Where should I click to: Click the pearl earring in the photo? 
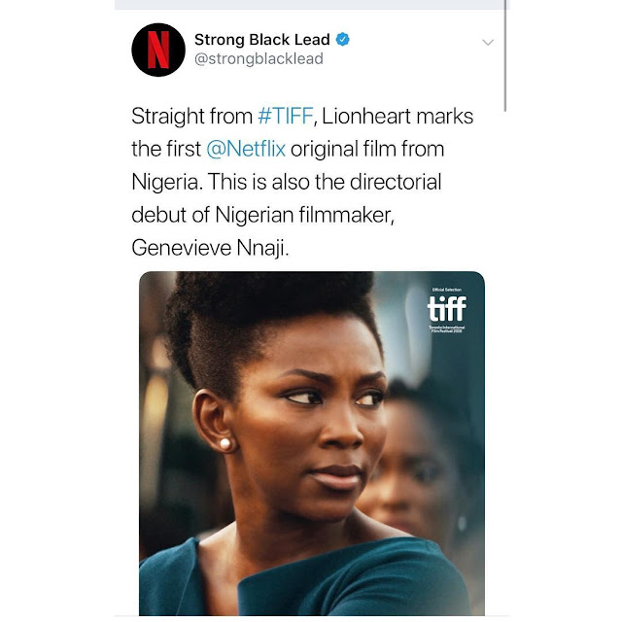click(x=225, y=443)
